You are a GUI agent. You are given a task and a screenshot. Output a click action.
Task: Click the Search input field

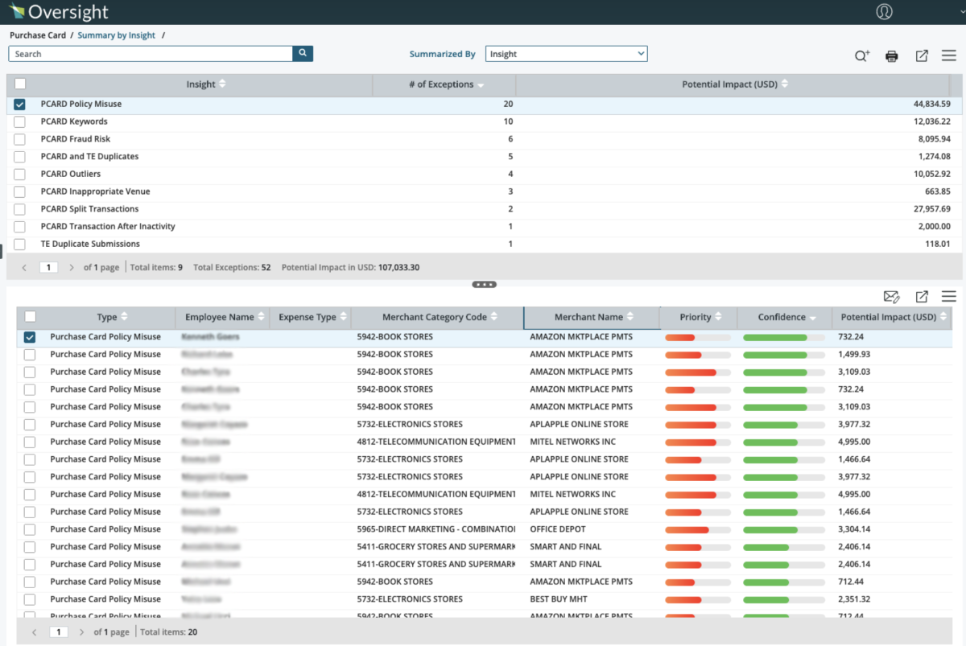(151, 54)
